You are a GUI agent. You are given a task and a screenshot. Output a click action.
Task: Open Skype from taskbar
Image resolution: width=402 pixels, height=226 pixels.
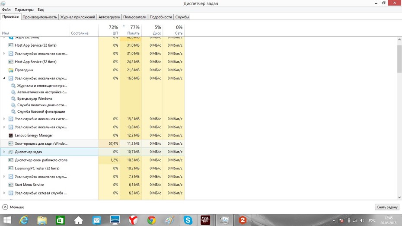coord(188,220)
